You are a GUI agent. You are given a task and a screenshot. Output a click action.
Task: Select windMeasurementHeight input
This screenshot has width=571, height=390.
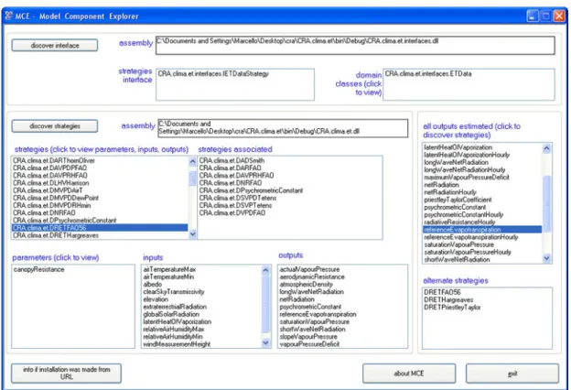pyautogui.click(x=177, y=344)
